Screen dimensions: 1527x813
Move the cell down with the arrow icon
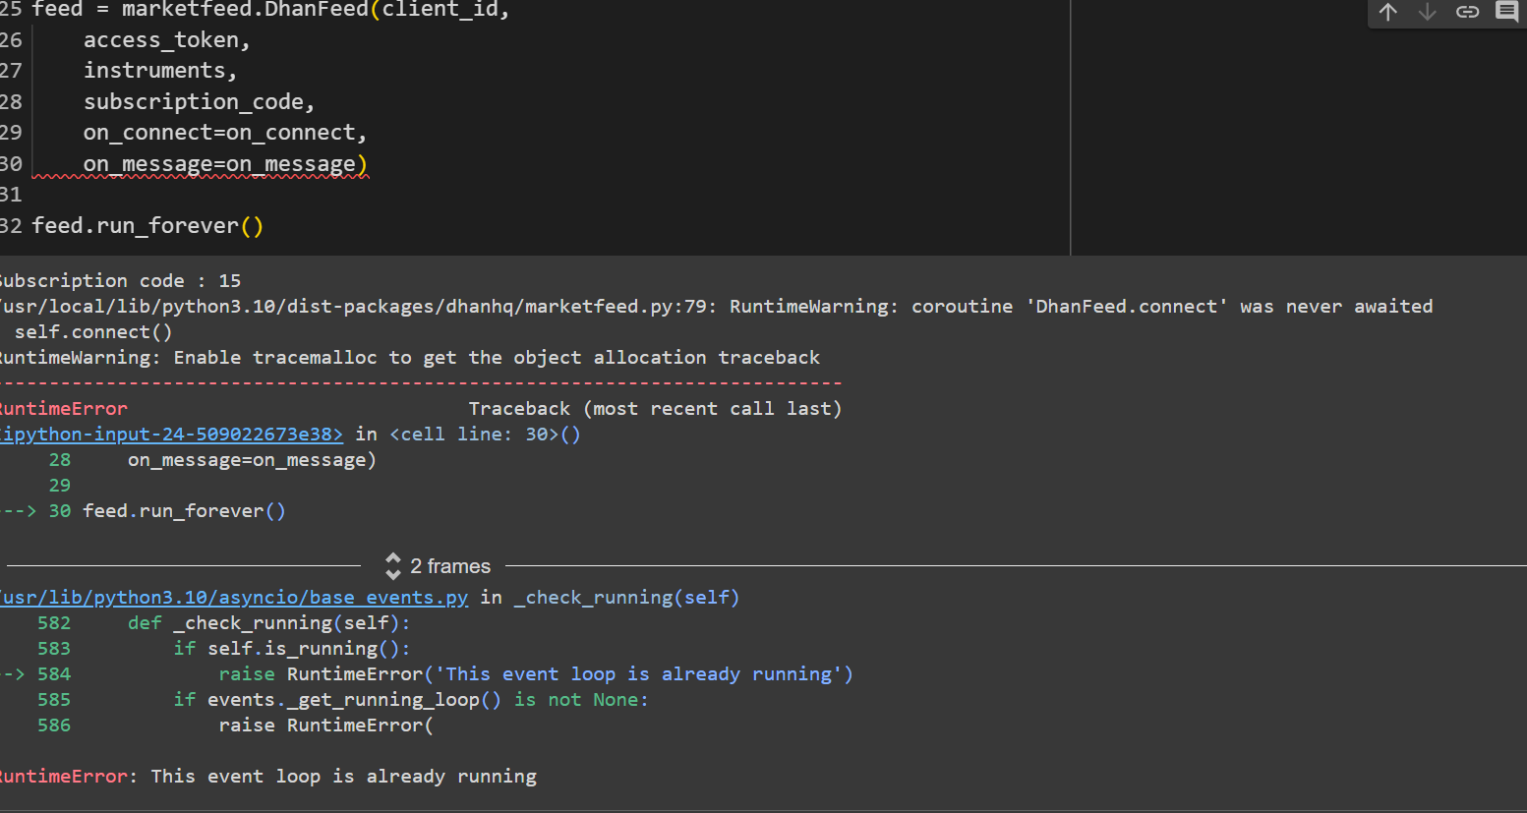tap(1427, 12)
